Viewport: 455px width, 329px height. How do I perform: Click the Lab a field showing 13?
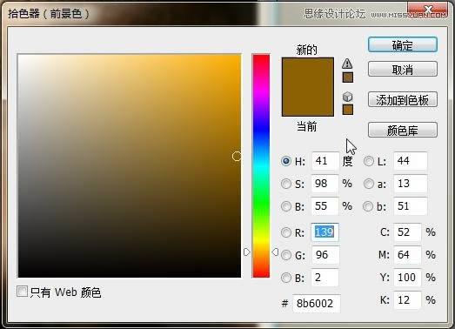tap(411, 184)
